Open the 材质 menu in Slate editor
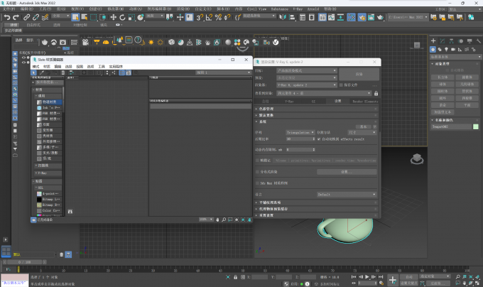This screenshot has height=287, width=483. tap(46, 67)
